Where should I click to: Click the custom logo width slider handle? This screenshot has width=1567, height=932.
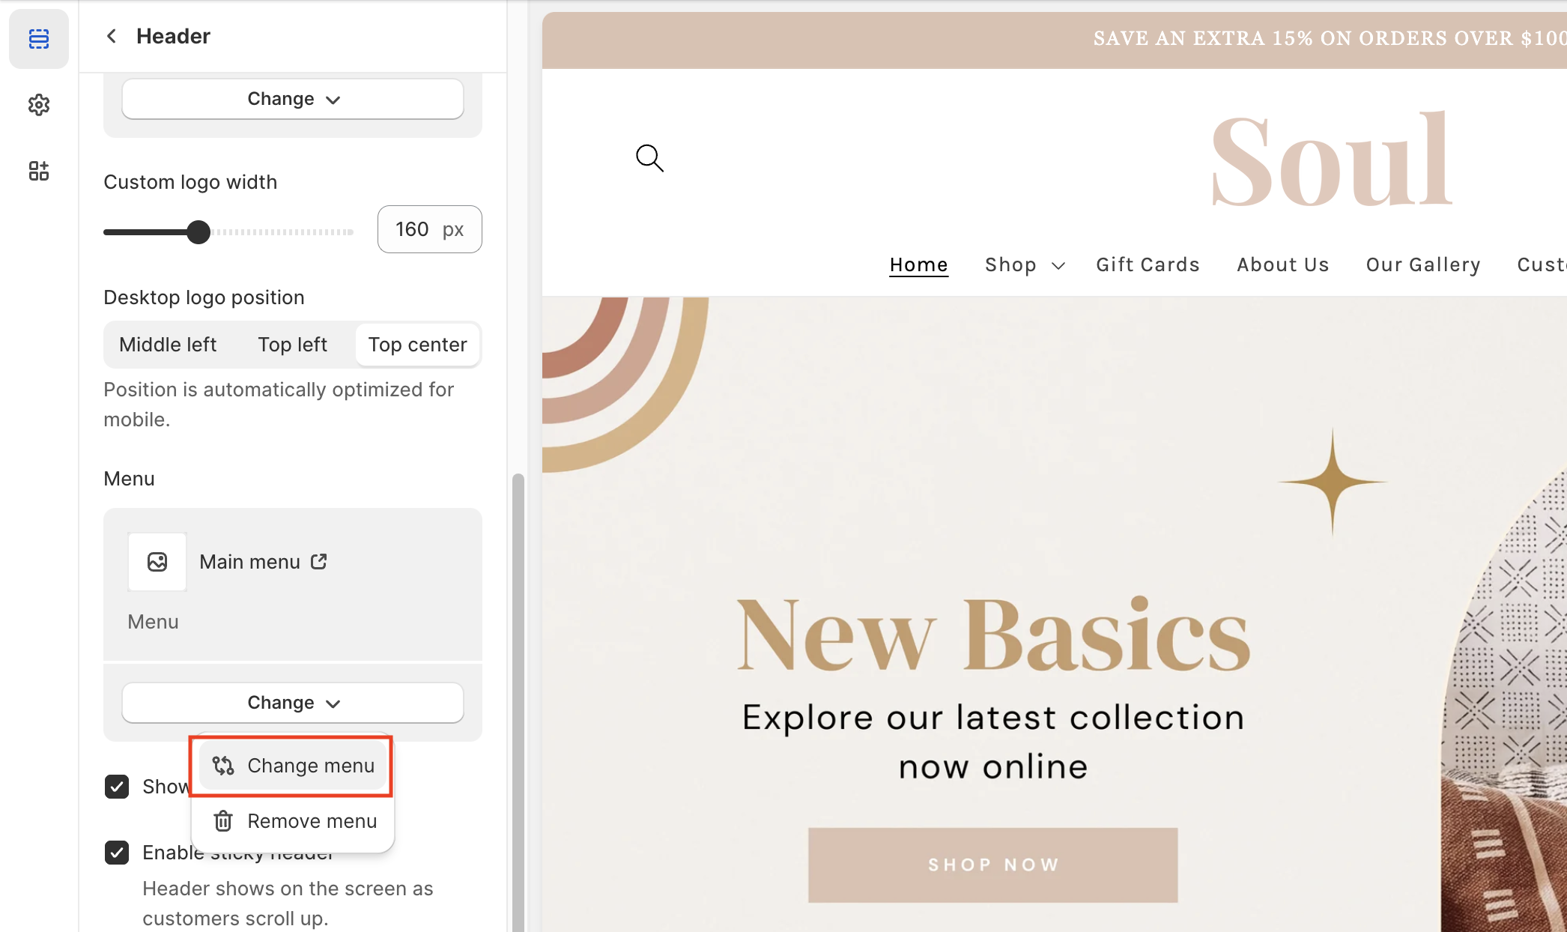click(x=198, y=232)
